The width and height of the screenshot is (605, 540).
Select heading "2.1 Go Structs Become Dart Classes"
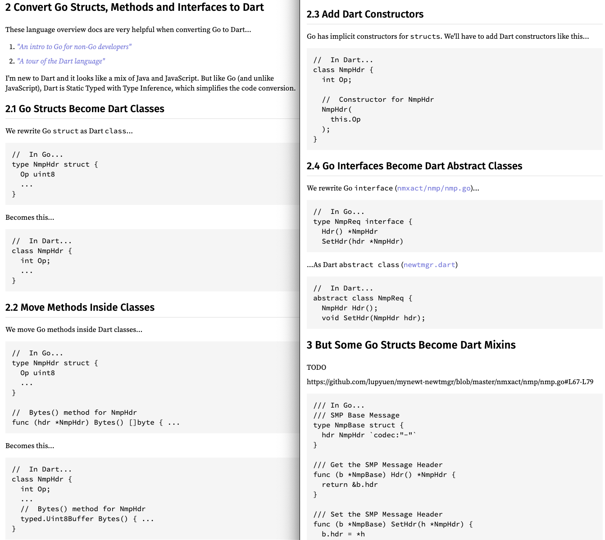tap(85, 109)
